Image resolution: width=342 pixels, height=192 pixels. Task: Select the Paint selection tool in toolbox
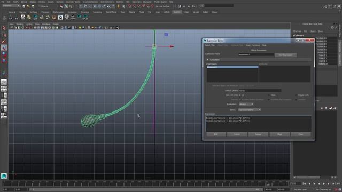click(4, 41)
